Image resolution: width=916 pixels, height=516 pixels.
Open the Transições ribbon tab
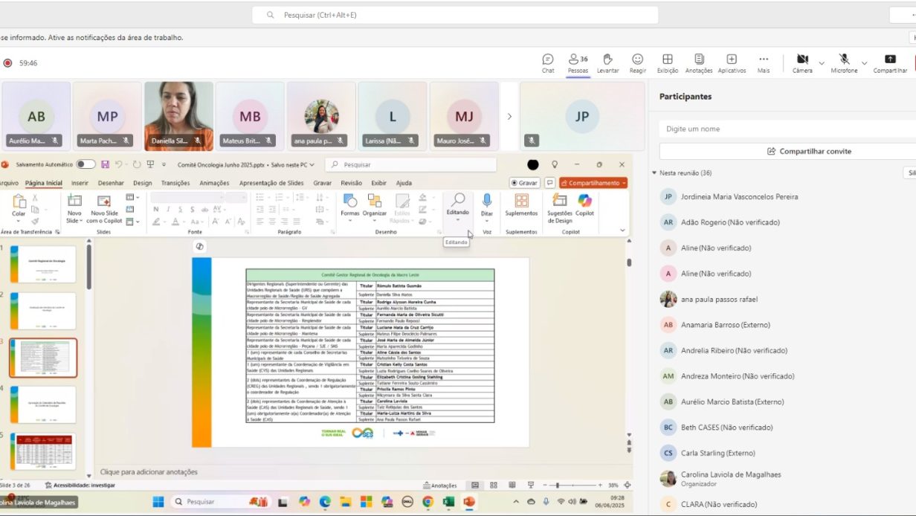(175, 183)
